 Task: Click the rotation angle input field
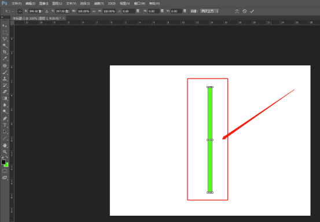pyautogui.click(x=129, y=12)
